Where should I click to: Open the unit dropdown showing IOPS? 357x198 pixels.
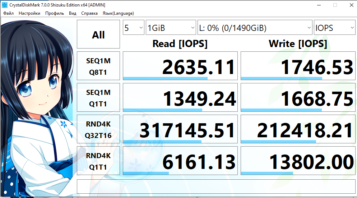coord(334,28)
